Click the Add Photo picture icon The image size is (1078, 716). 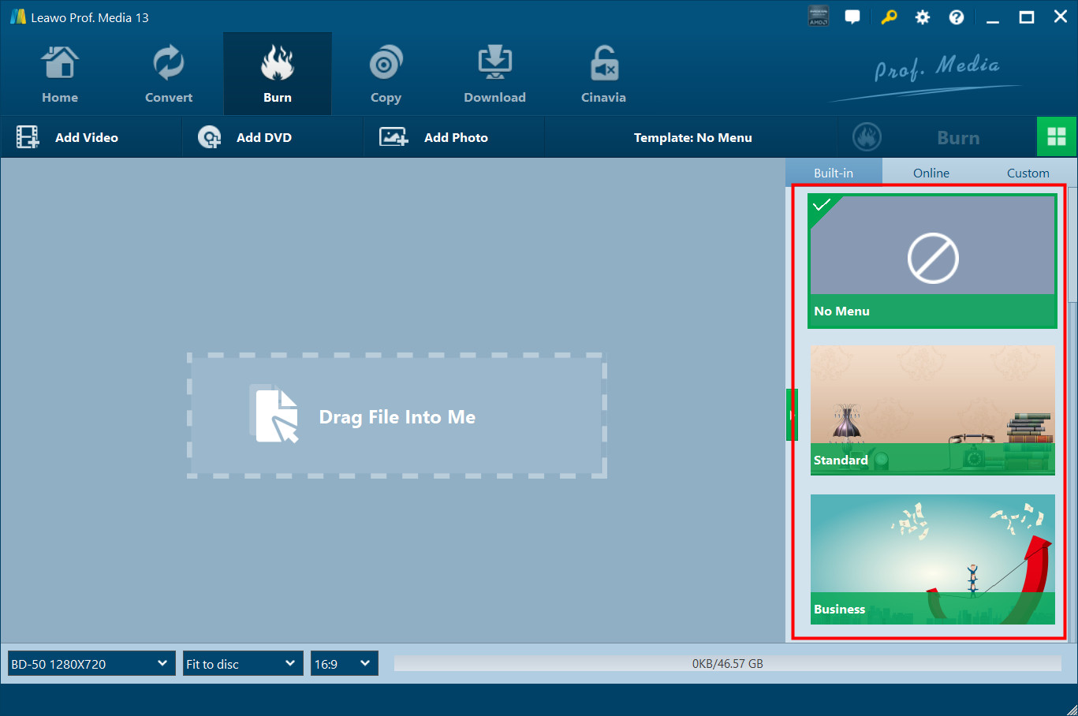(394, 137)
